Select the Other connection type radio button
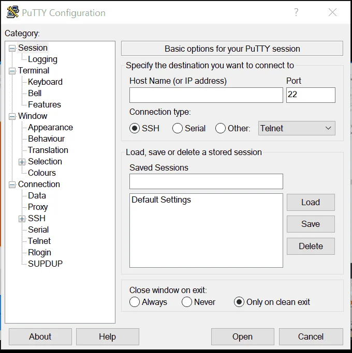352x353 pixels. coord(221,128)
